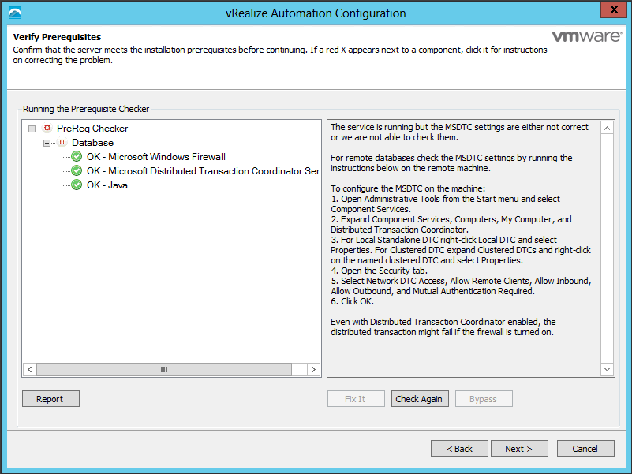Select the PreReq Checker tree item
This screenshot has width=632, height=474.
click(x=92, y=129)
